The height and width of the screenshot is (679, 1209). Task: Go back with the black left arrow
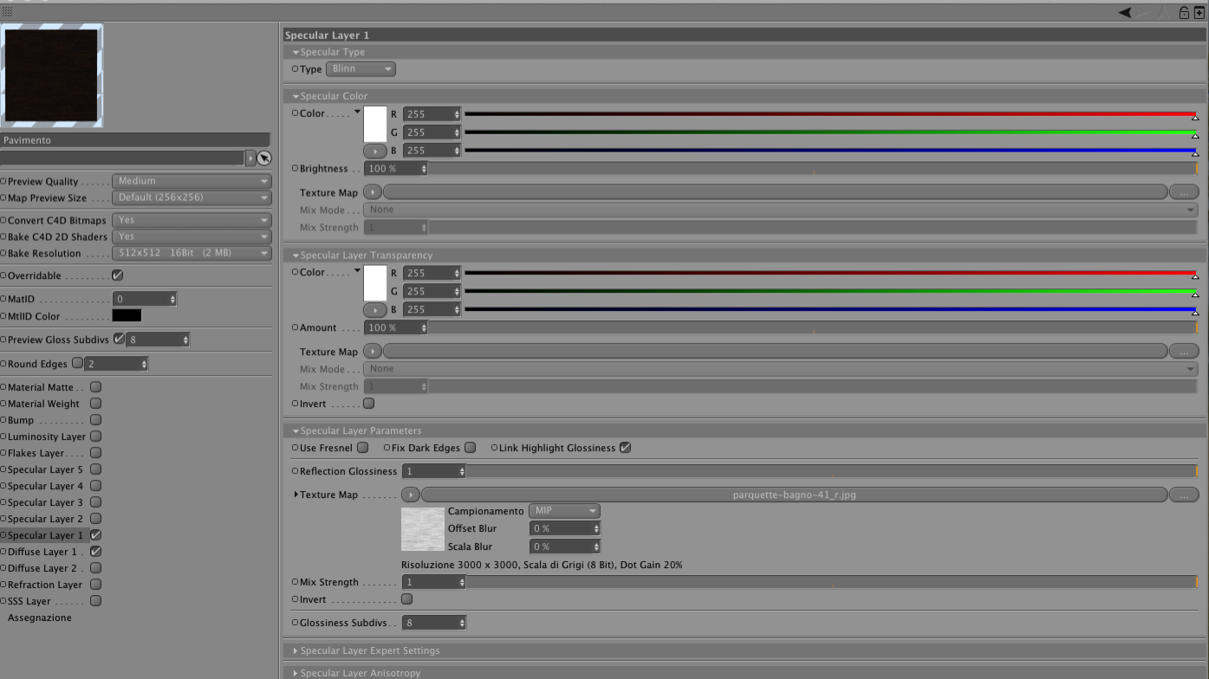1125,12
